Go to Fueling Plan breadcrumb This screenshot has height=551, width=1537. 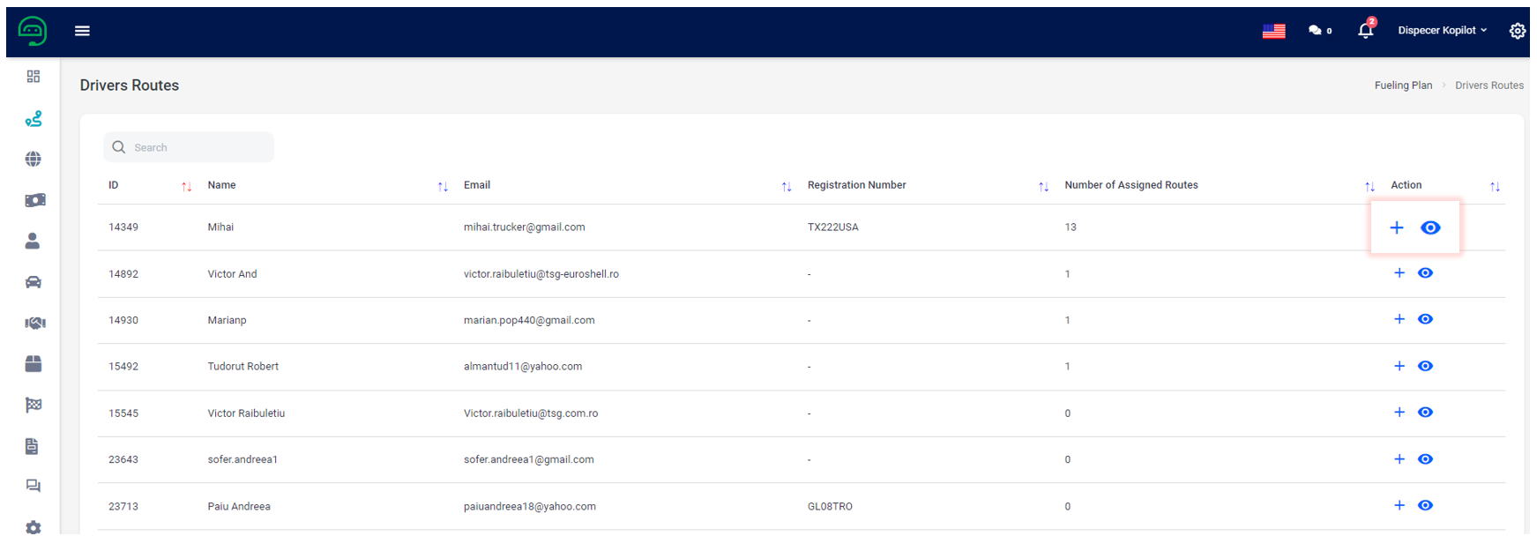coord(1403,86)
